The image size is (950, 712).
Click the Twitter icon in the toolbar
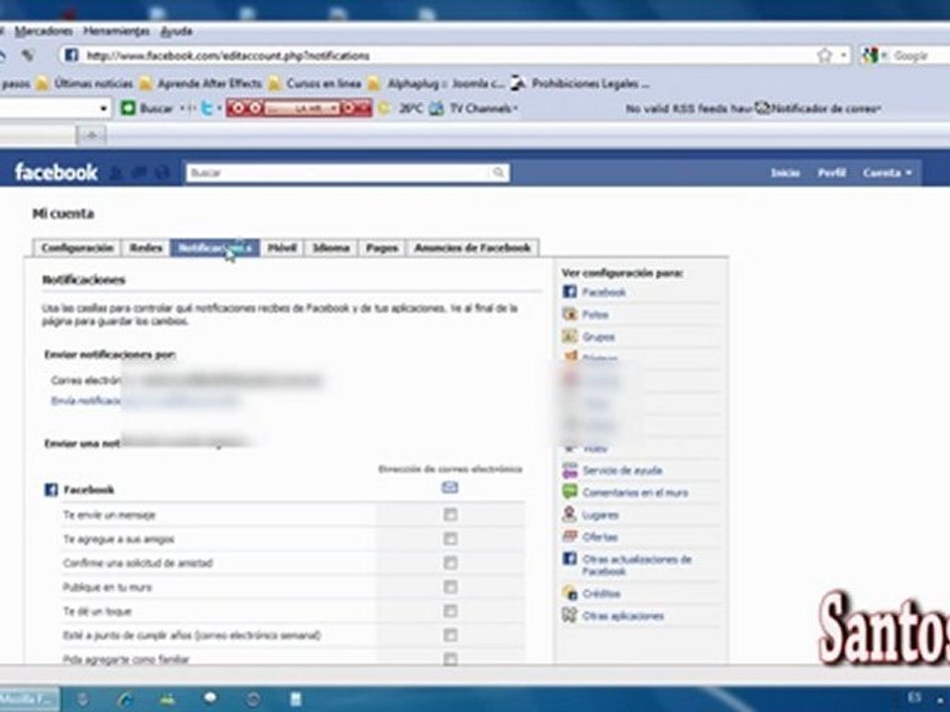point(207,109)
